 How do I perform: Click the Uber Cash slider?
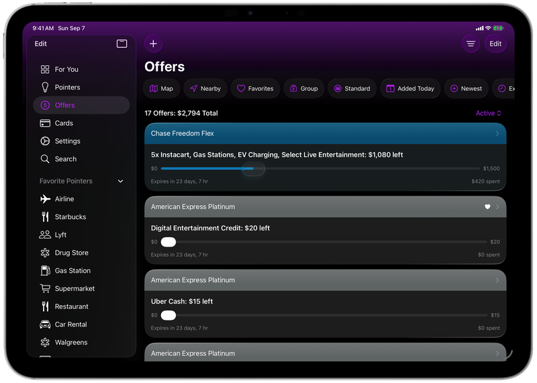(x=324, y=315)
